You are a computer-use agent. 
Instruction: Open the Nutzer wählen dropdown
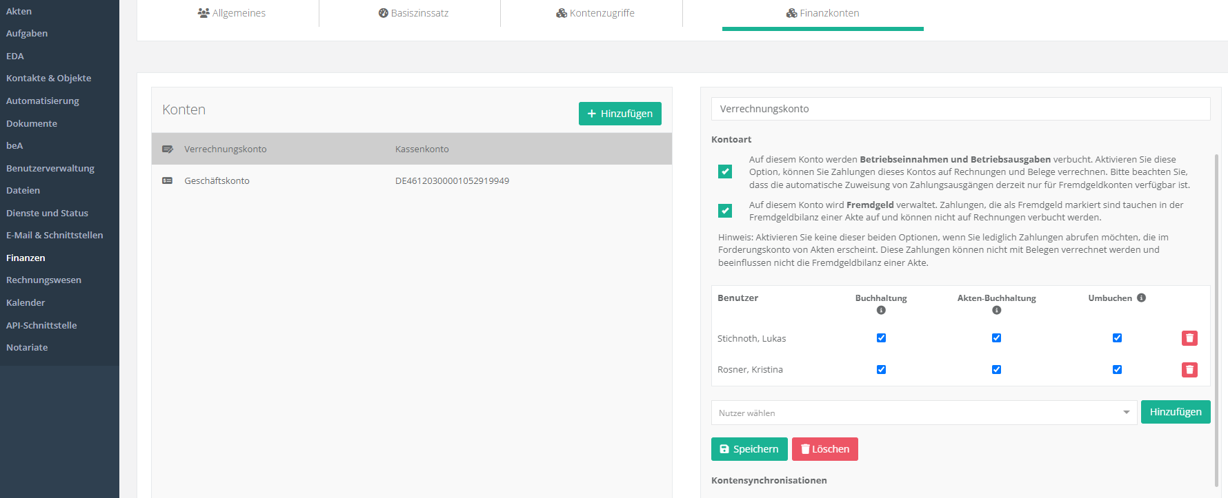coord(924,413)
